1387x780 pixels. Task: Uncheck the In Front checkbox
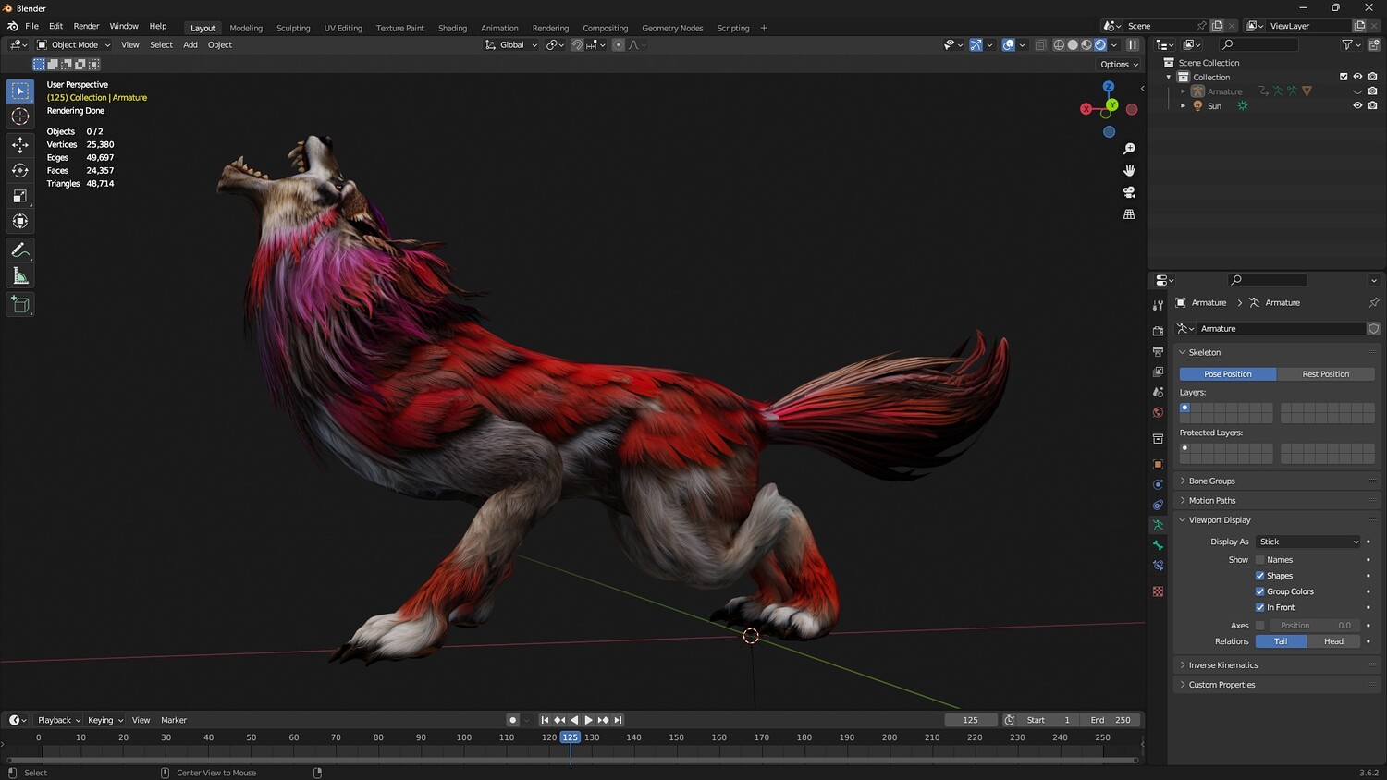[1259, 607]
